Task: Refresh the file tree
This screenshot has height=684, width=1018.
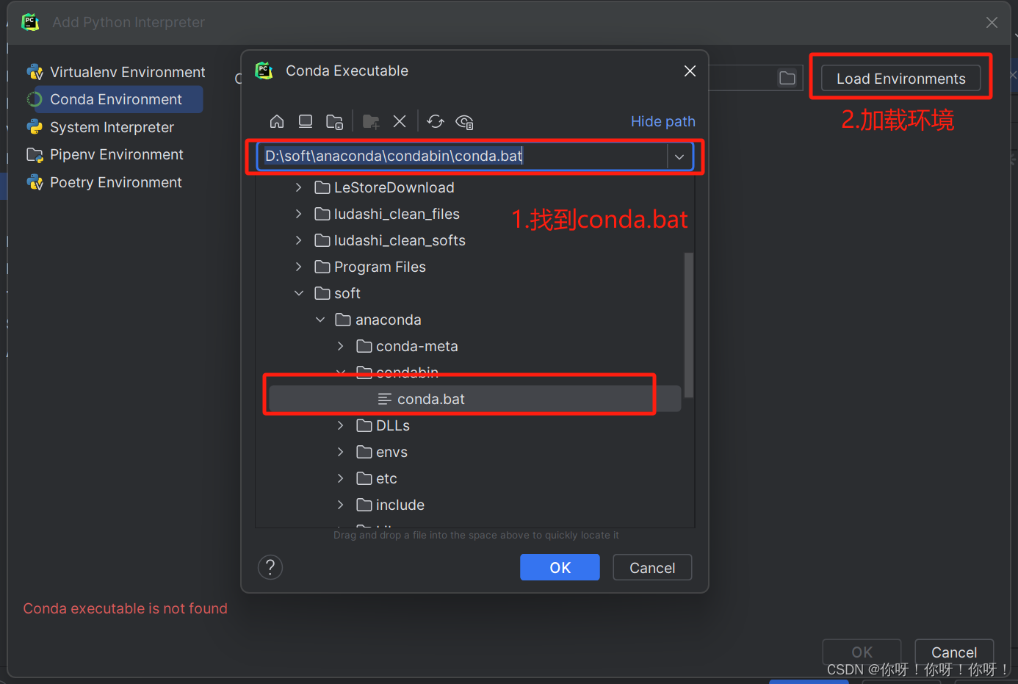Action: tap(436, 121)
